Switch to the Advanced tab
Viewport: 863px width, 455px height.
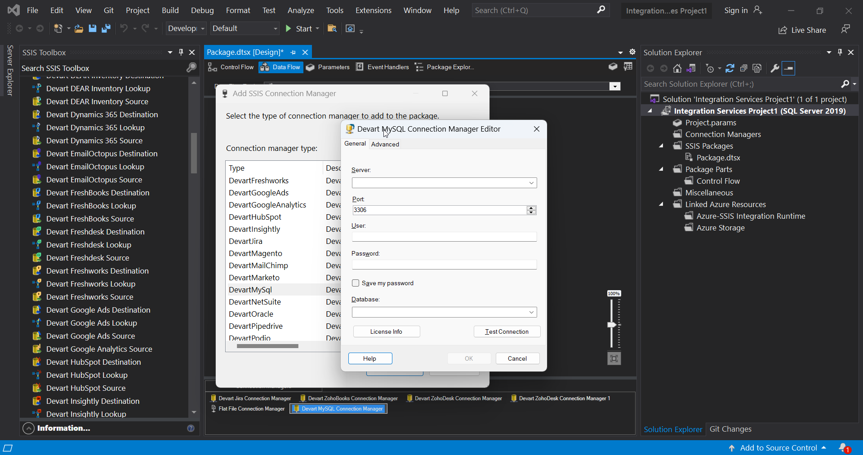pos(385,144)
